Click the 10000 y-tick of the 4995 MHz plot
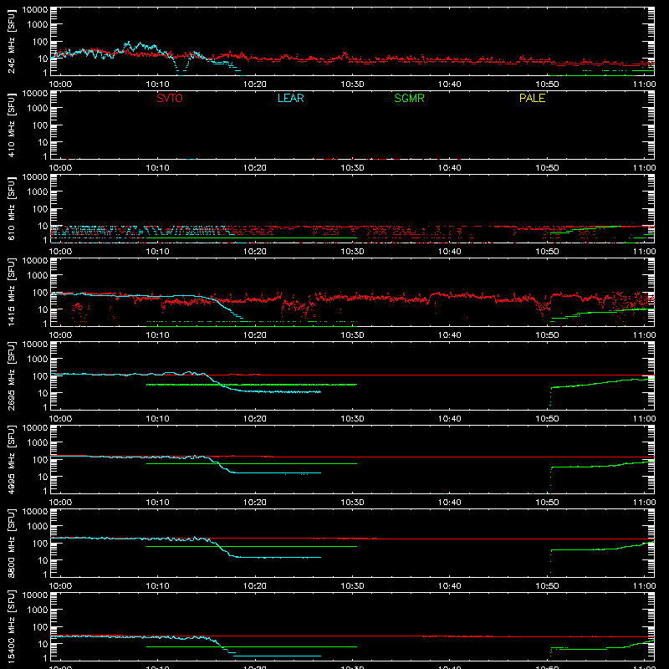The image size is (669, 669). (x=35, y=428)
